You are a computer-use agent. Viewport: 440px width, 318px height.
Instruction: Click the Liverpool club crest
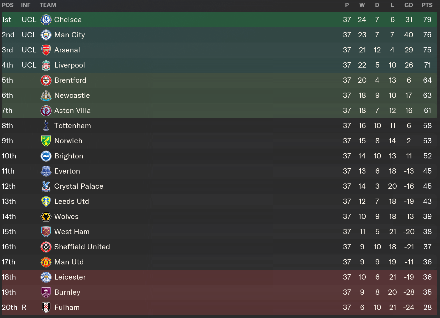46,65
